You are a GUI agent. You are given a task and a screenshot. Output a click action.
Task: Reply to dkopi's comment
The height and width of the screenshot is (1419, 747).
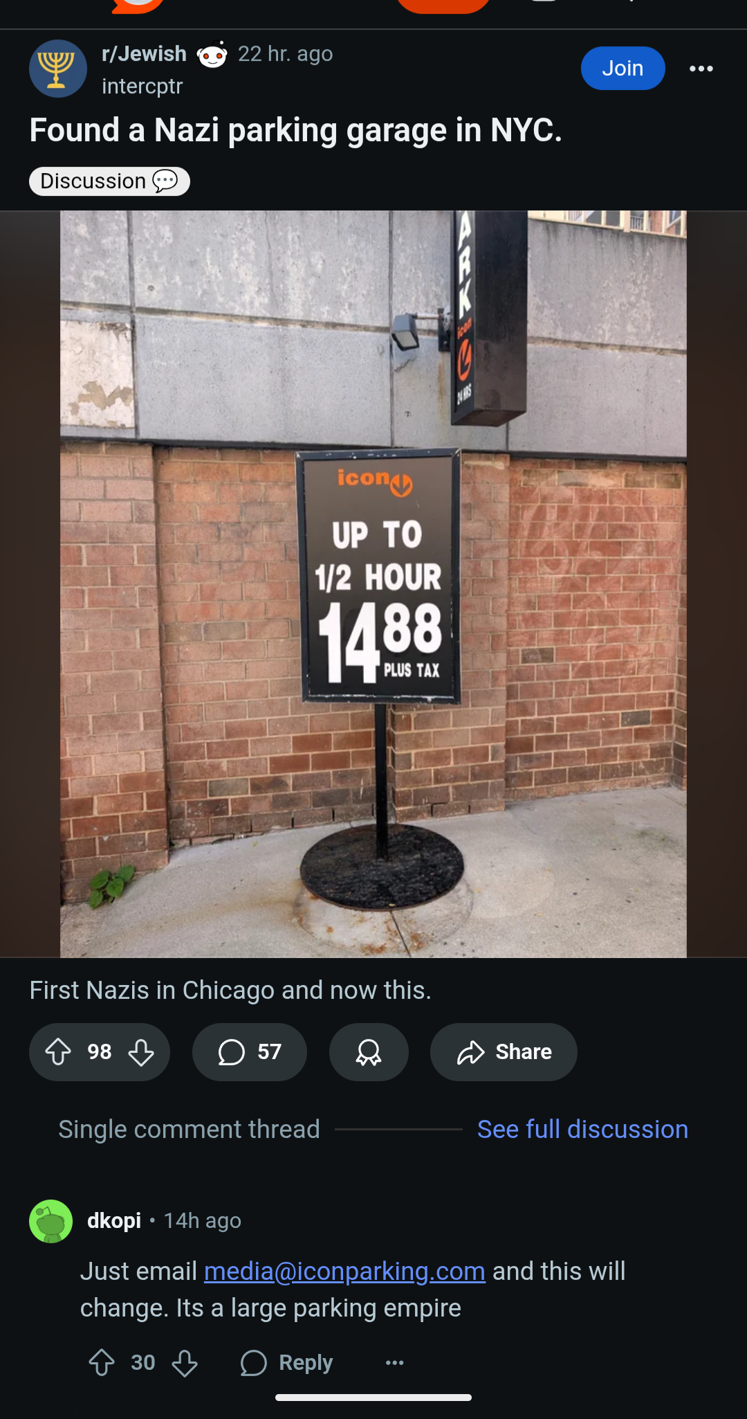pyautogui.click(x=286, y=1363)
